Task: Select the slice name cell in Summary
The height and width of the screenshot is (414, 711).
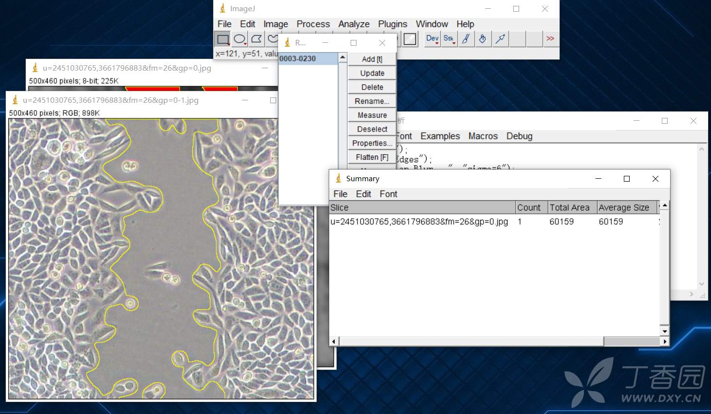Action: [x=419, y=222]
